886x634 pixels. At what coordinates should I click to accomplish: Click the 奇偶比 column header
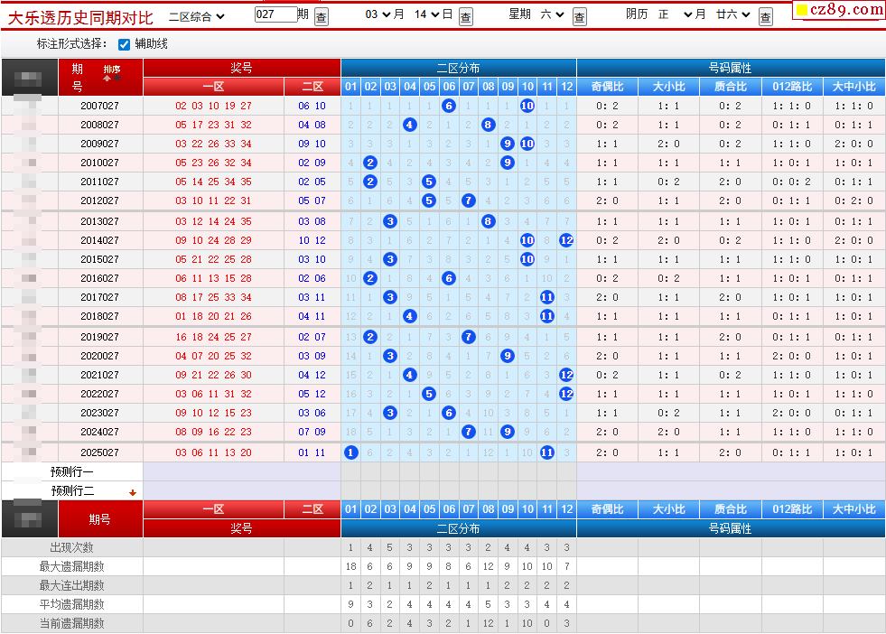coord(607,87)
